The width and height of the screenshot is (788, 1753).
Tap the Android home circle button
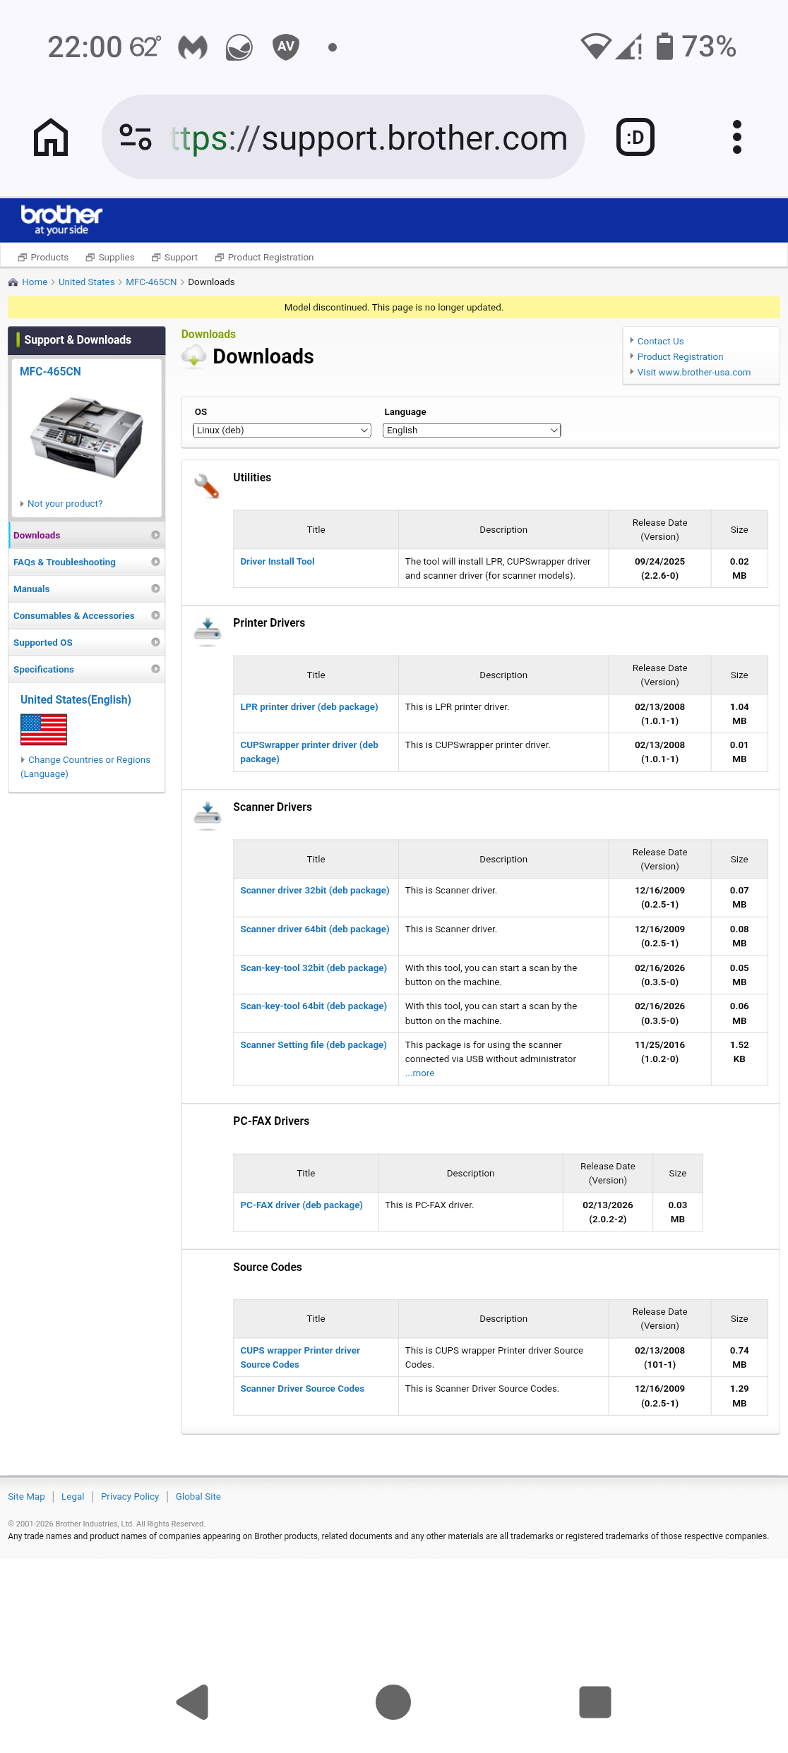(393, 1702)
